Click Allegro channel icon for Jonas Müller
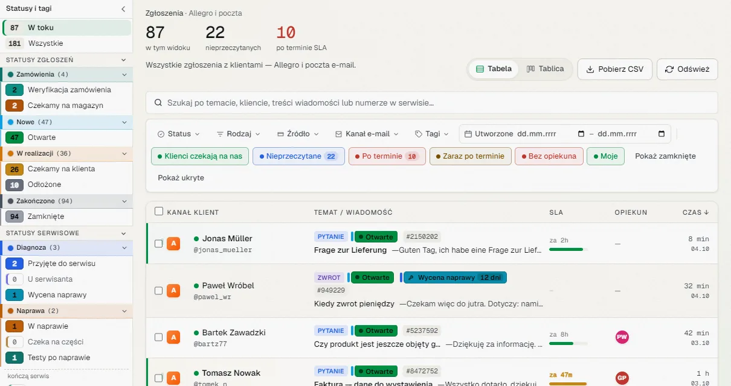The width and height of the screenshot is (731, 386). coord(173,244)
